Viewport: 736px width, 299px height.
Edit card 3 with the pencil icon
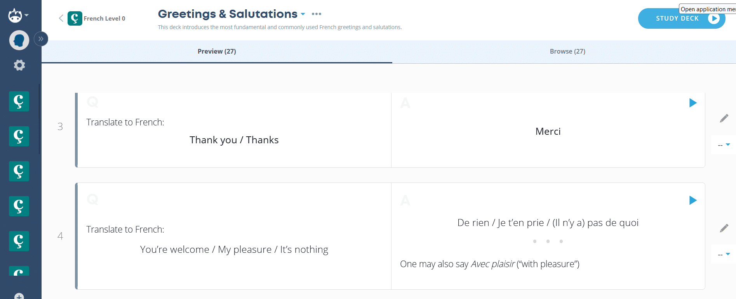click(724, 118)
